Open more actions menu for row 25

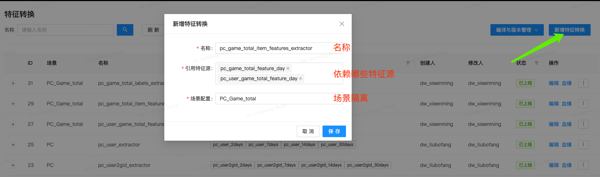(583, 145)
